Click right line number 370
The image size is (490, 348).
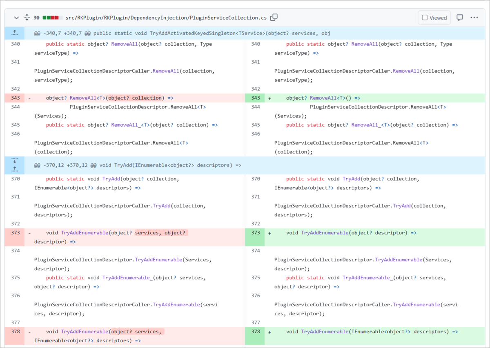[255, 179]
